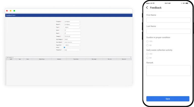Open the Copy From dropdown
This screenshot has width=194, height=107.
(72, 45)
